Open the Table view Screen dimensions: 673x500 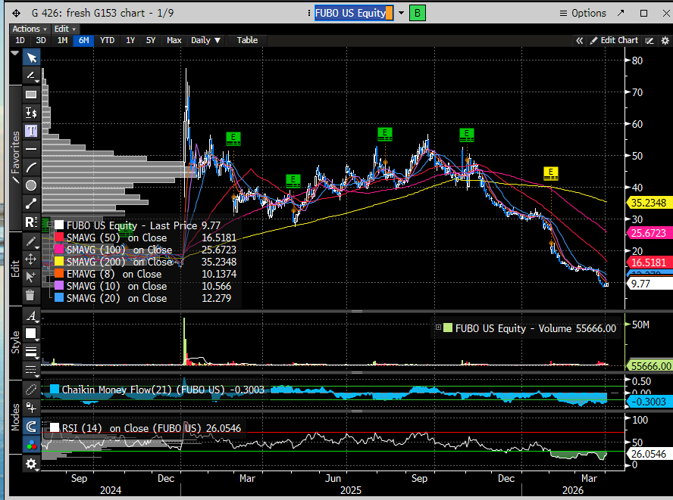[246, 40]
